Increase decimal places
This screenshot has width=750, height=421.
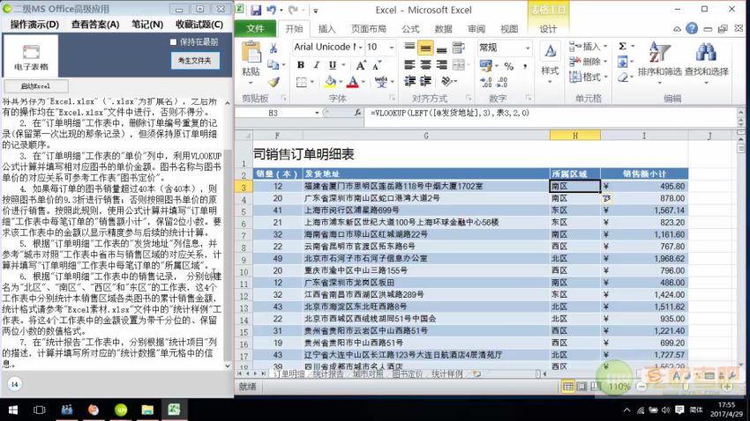pos(486,83)
